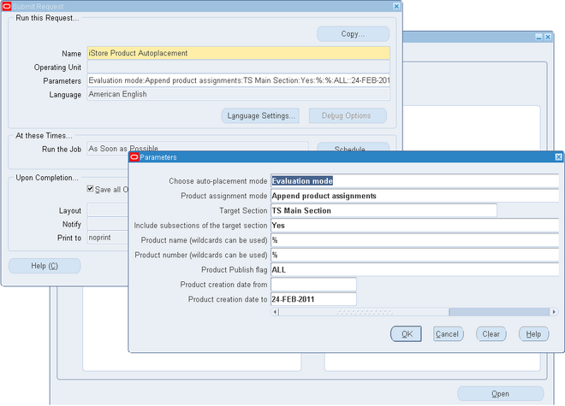
Task: Toggle the Save all Output checkbox
Action: [x=90, y=189]
